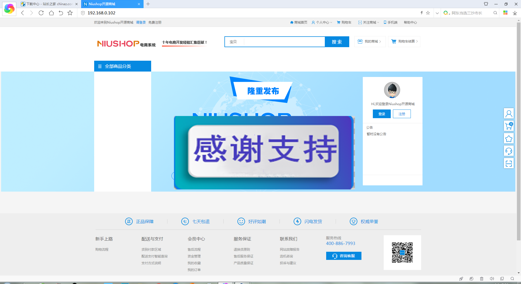Screen dimensions: 521x284
Task: Click the address bar URL 192.168.0.102
Action: click(101, 13)
